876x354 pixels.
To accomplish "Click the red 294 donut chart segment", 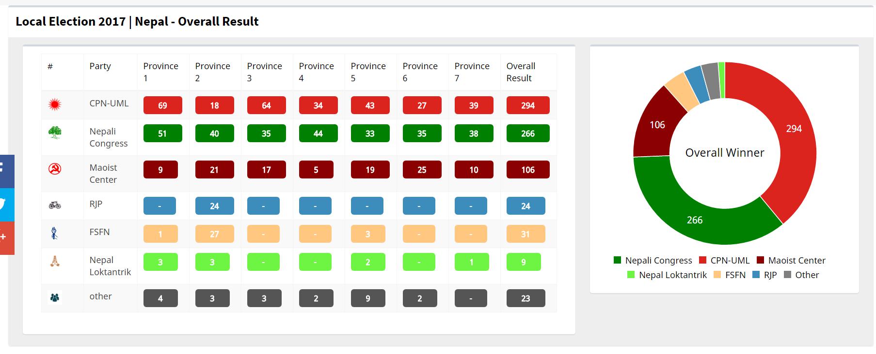I will click(x=794, y=129).
